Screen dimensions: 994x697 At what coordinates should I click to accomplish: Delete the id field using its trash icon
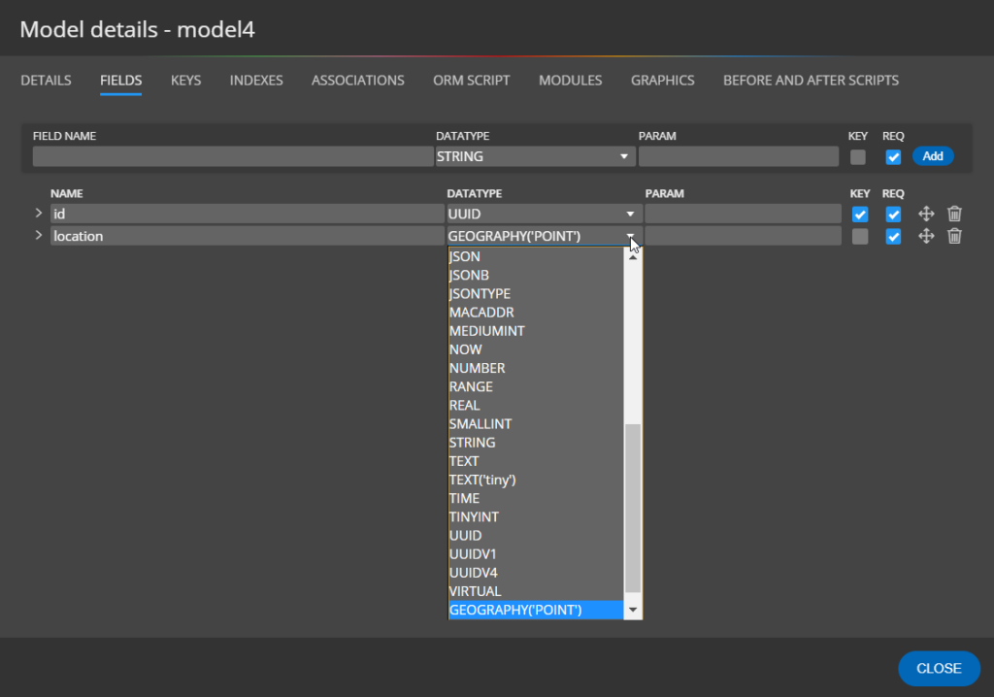click(954, 214)
